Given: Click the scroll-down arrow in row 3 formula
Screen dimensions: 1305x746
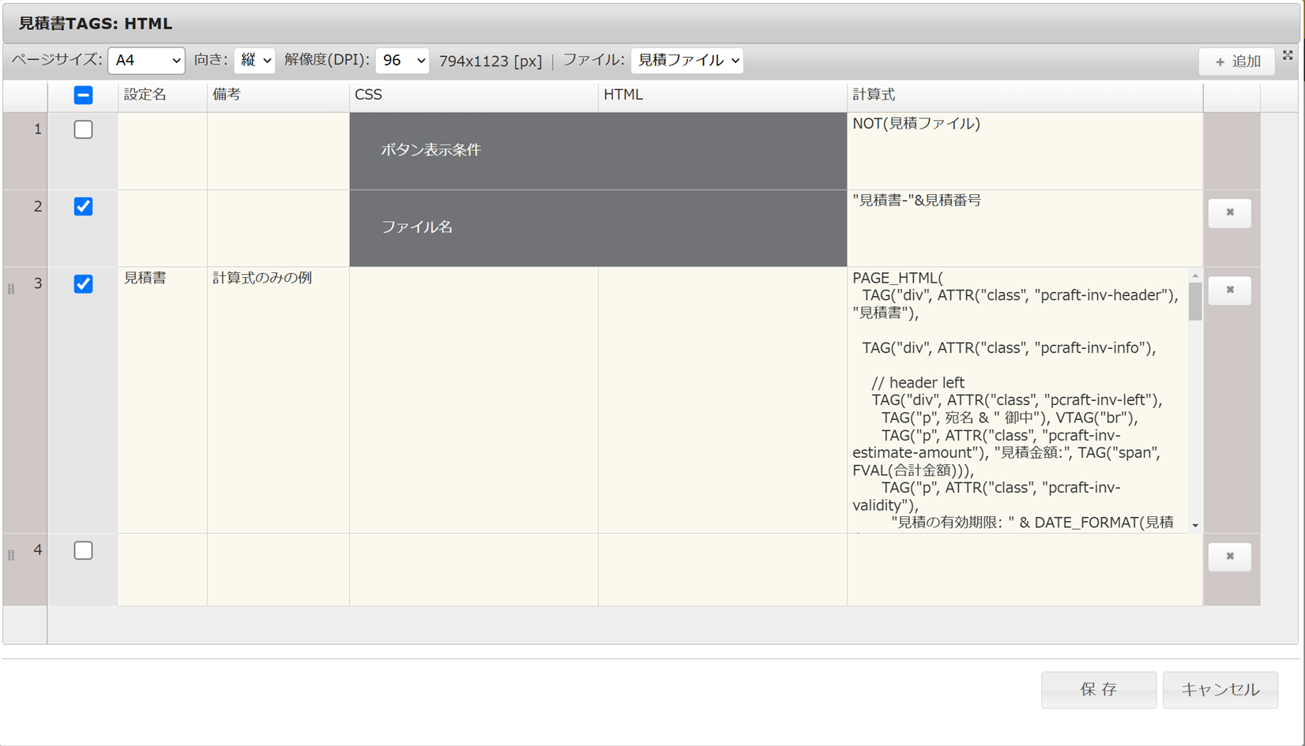Looking at the screenshot, I should tap(1195, 526).
